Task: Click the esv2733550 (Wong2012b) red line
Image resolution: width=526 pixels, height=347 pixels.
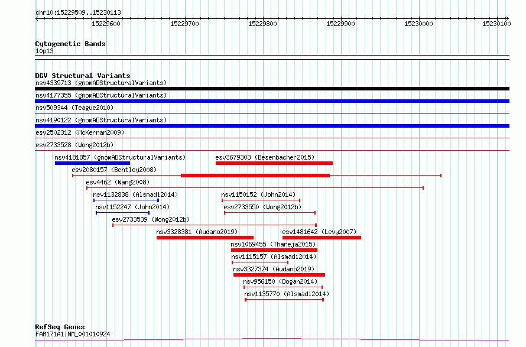Action: [270, 213]
